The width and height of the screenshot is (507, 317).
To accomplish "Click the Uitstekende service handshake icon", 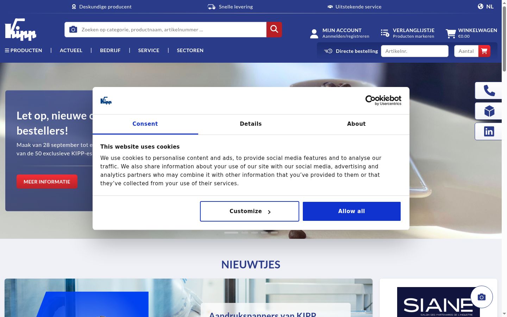I will click(330, 7).
